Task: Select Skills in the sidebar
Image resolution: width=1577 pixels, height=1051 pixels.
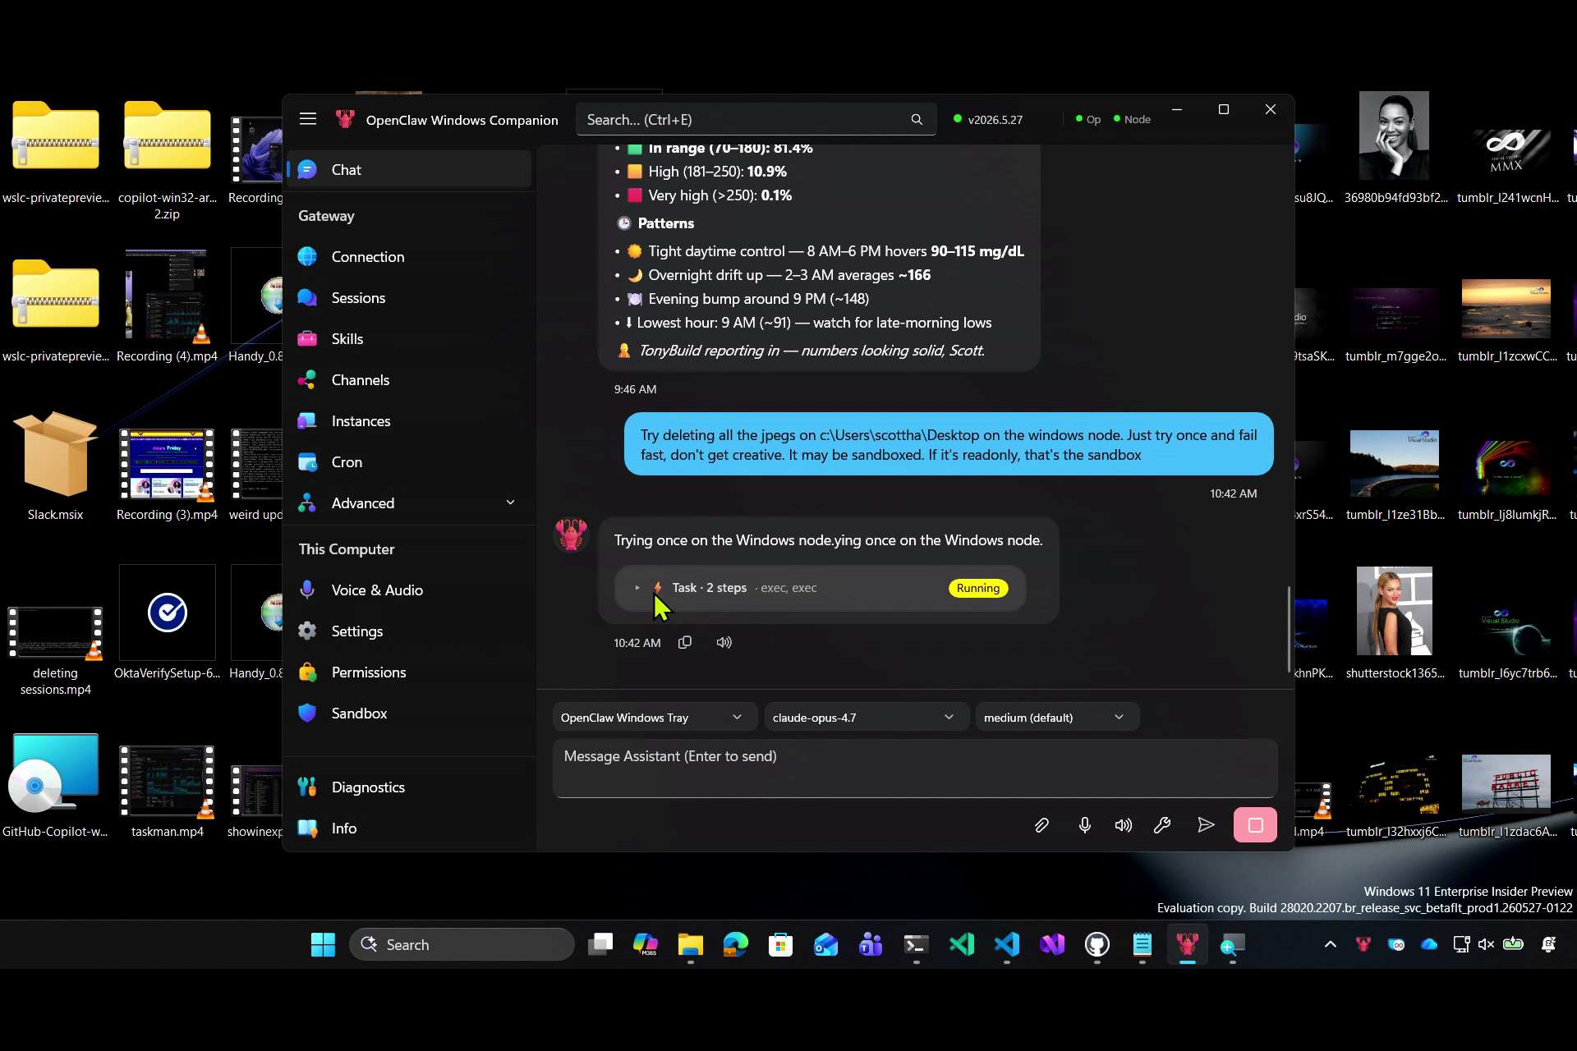Action: tap(410, 339)
